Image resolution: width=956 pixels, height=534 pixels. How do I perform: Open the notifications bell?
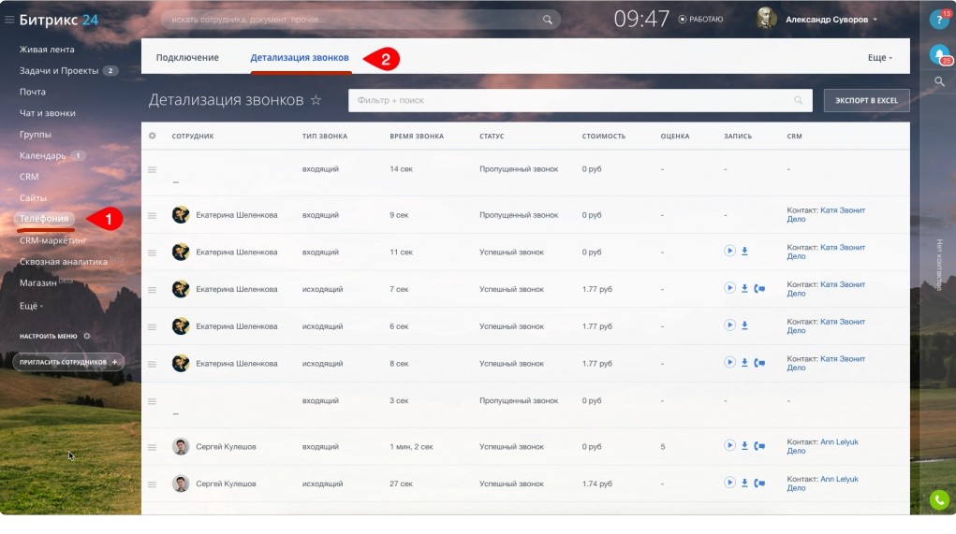[938, 54]
